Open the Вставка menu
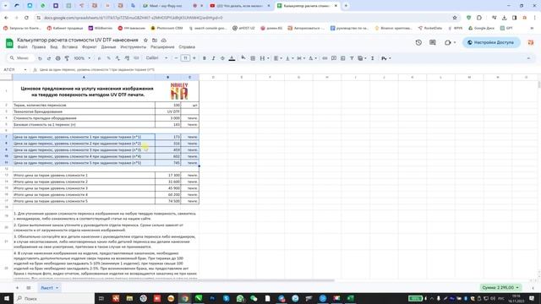Image resolution: width=541 pixels, height=304 pixels. [x=69, y=47]
